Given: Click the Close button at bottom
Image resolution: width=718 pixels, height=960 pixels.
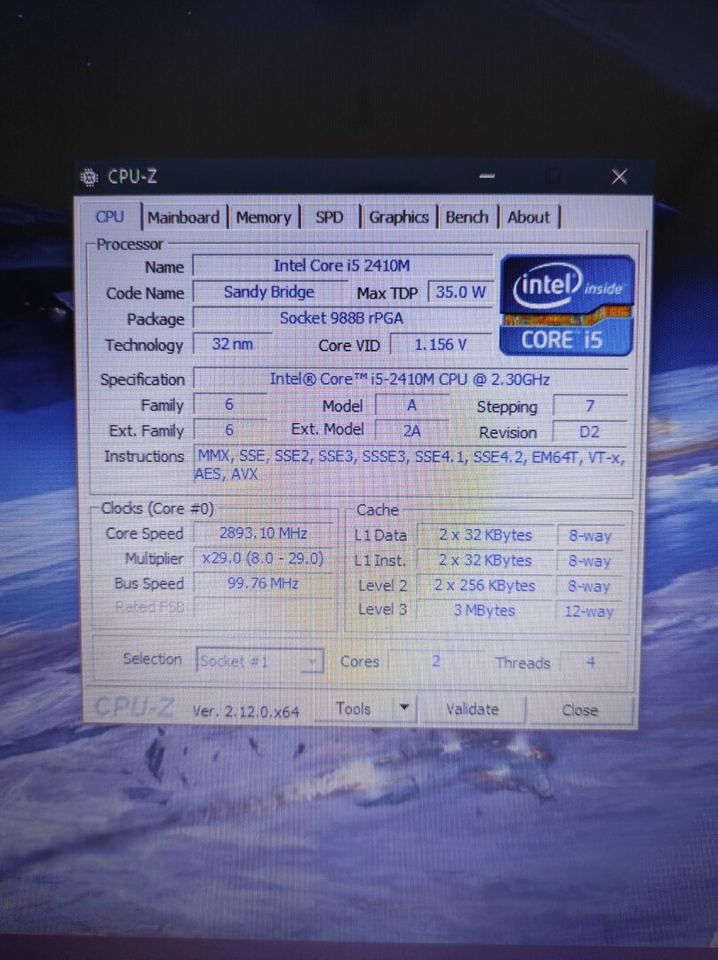Looking at the screenshot, I should tap(579, 710).
